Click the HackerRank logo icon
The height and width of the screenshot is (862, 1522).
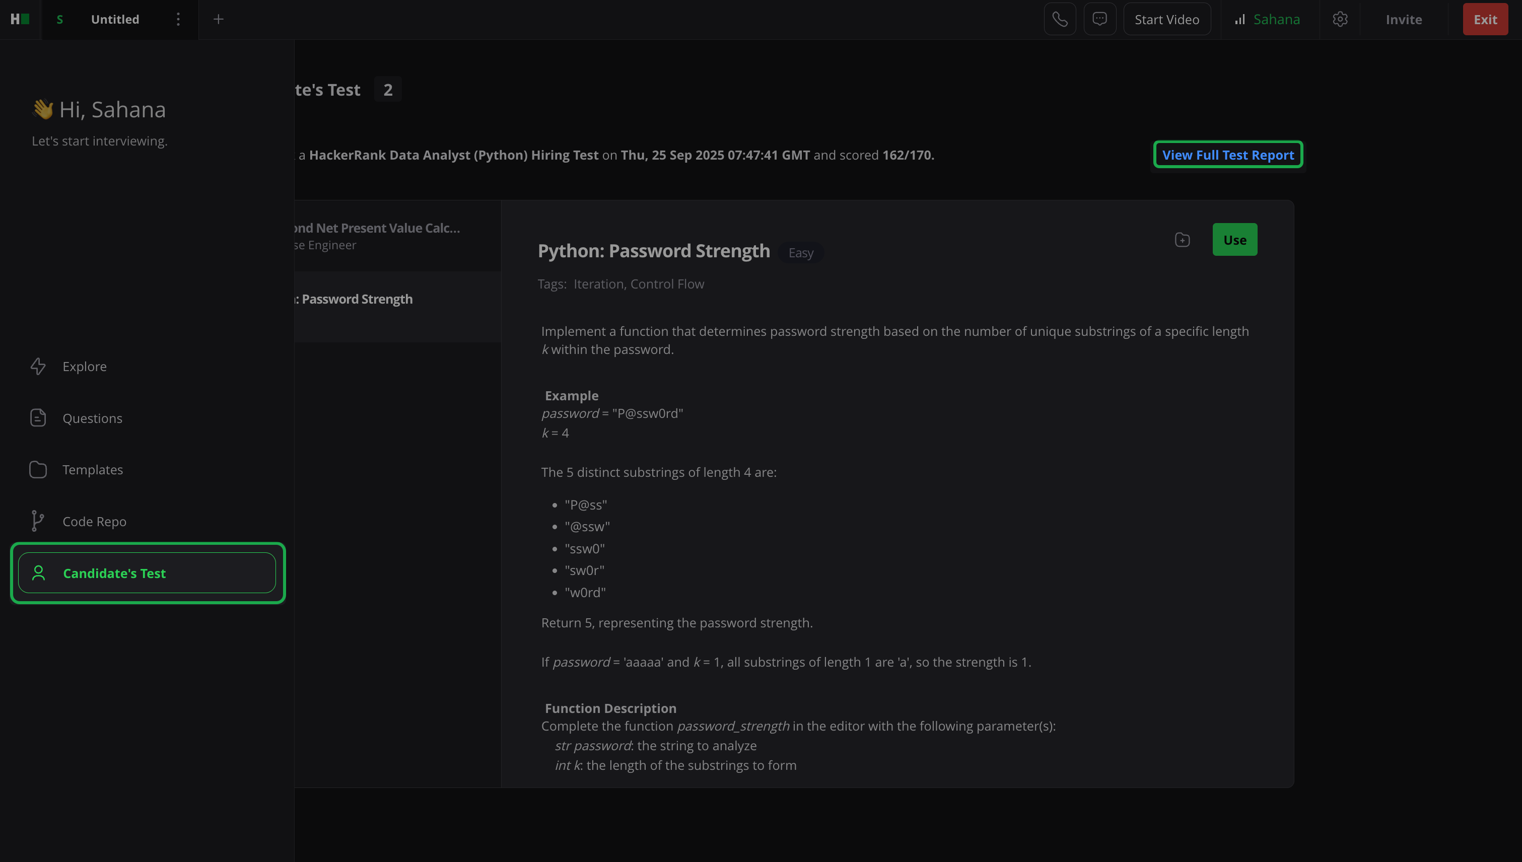point(20,20)
